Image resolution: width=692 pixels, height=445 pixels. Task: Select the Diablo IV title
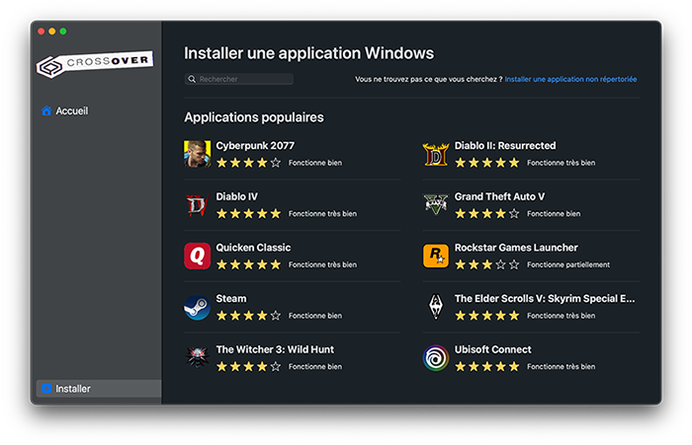click(x=236, y=196)
